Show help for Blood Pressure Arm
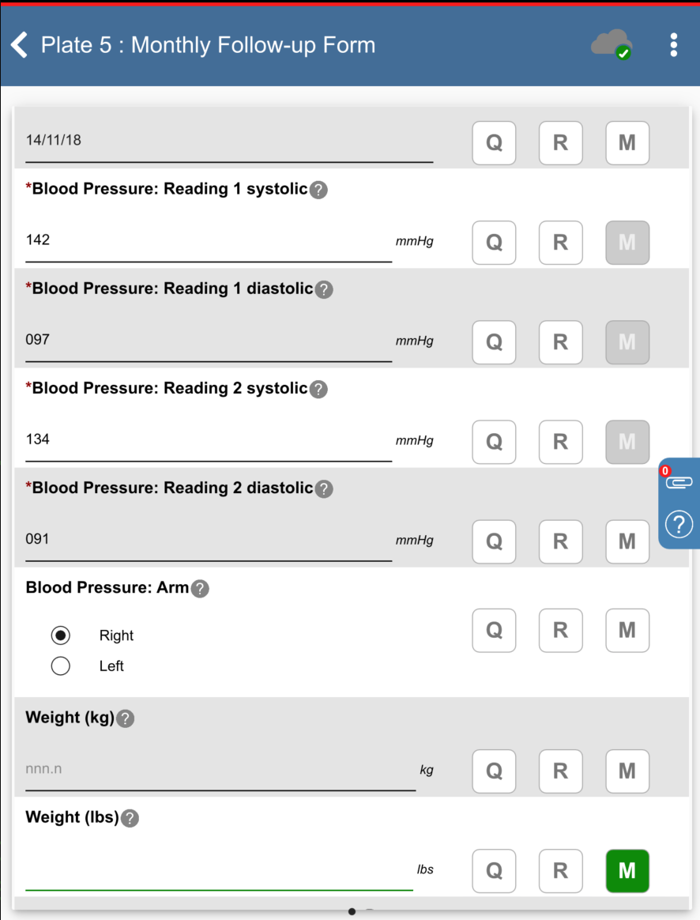Viewport: 700px width, 920px height. click(x=200, y=588)
